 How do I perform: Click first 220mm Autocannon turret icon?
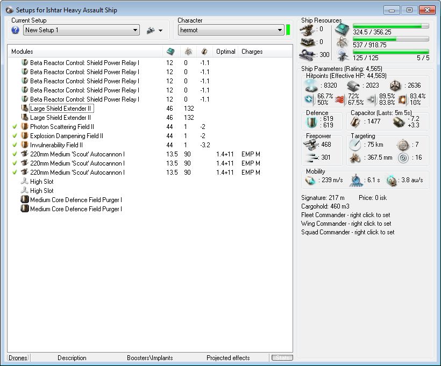pyautogui.click(x=25, y=154)
